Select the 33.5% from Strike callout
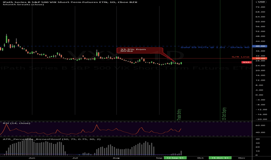 click(140, 50)
